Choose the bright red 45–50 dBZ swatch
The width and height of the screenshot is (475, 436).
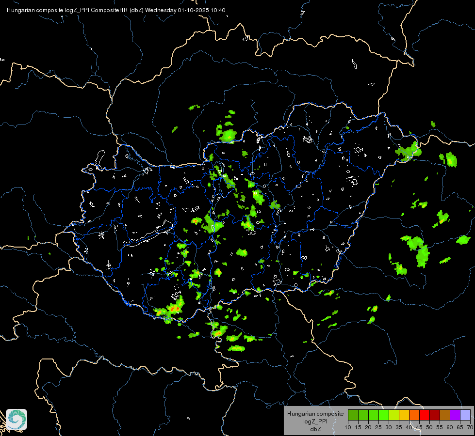click(x=425, y=415)
